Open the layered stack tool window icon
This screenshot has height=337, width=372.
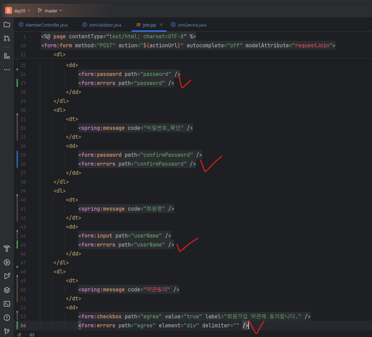click(x=7, y=290)
